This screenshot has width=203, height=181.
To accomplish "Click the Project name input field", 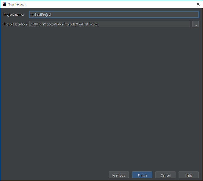I will click(114, 14).
